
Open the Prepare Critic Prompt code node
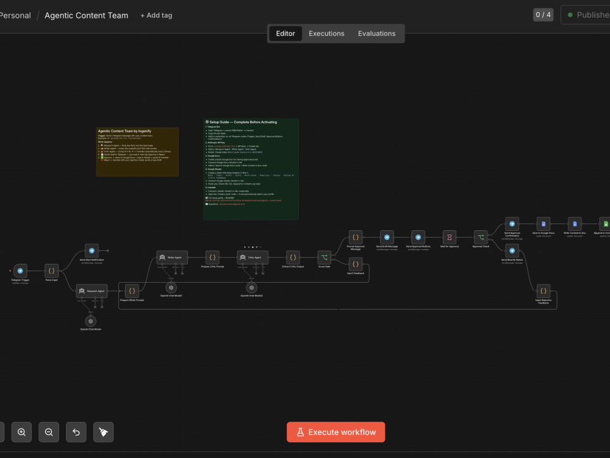212,258
